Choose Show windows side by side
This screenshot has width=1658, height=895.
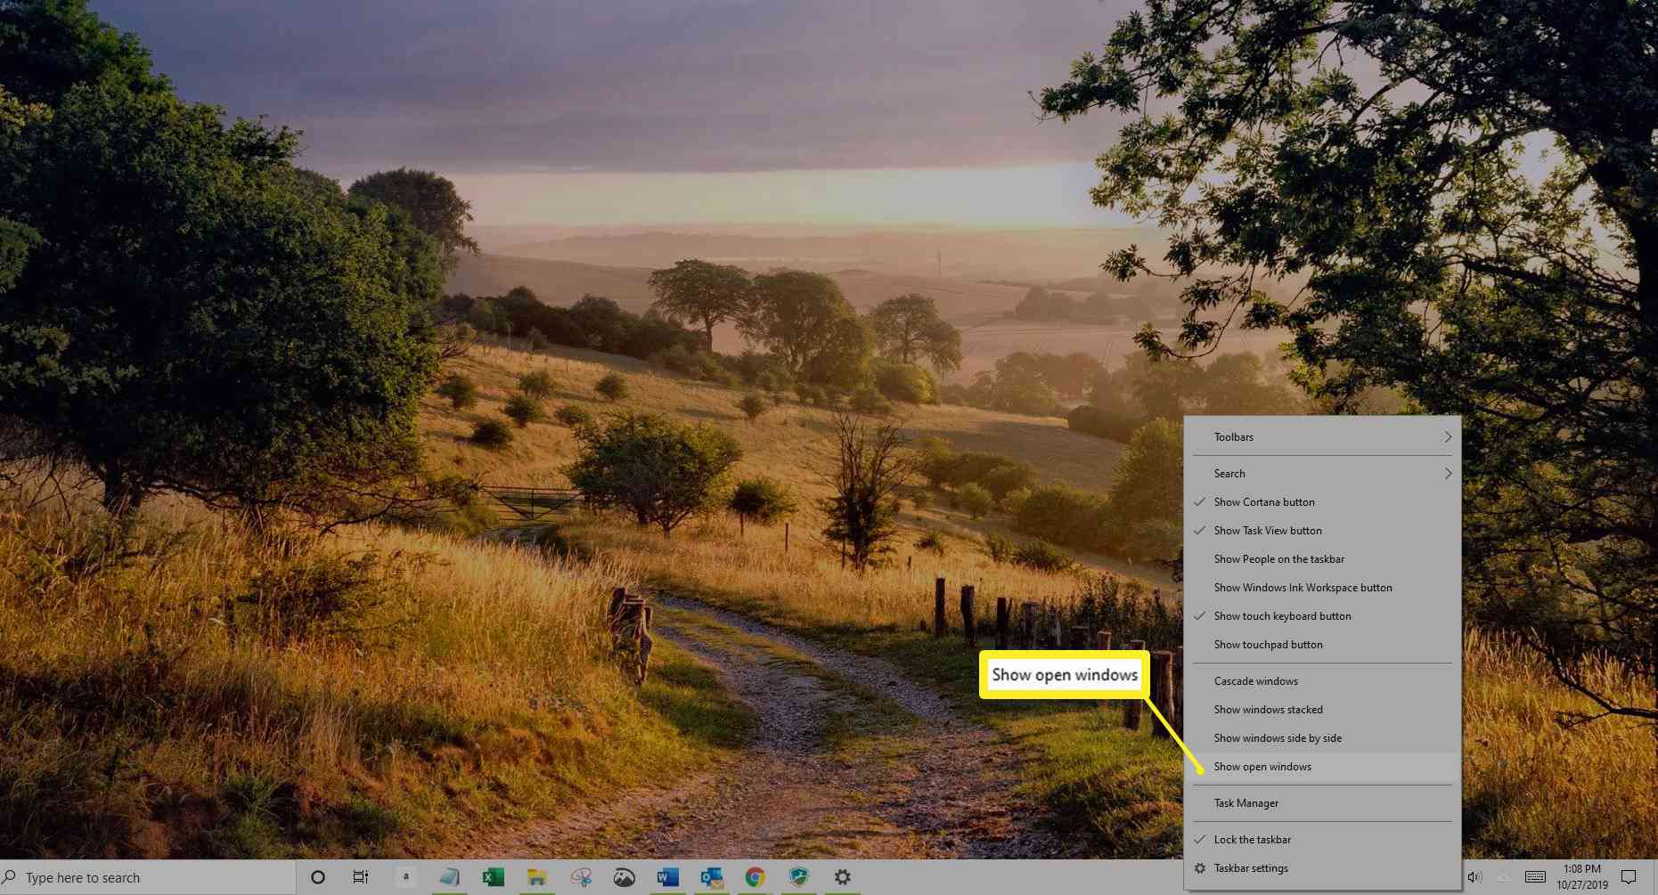tap(1322, 738)
